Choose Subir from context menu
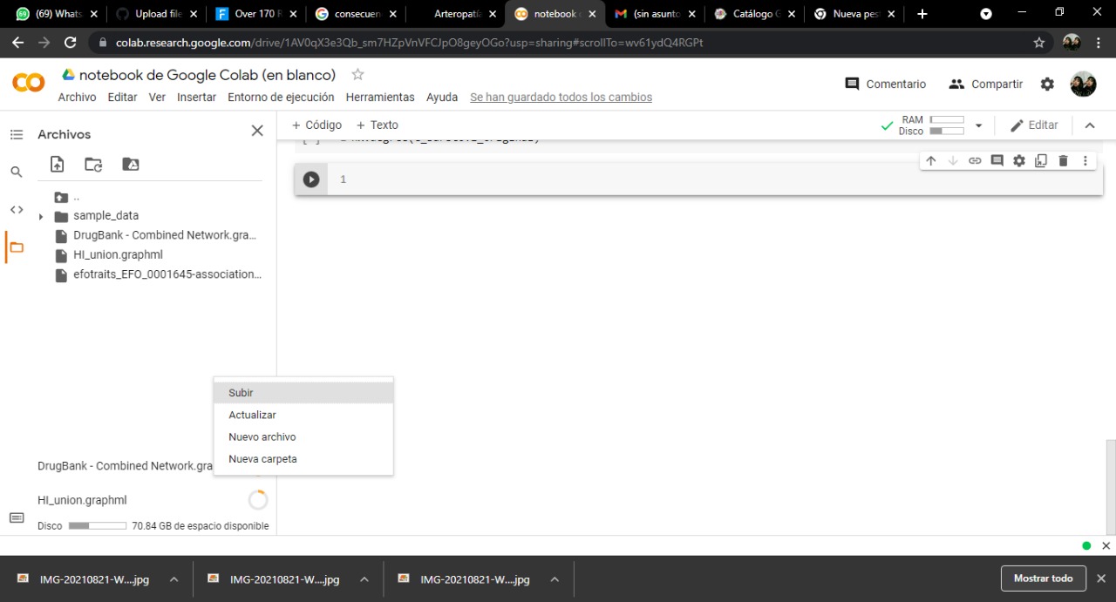Screen dimensions: 1116x602 [x=303, y=393]
